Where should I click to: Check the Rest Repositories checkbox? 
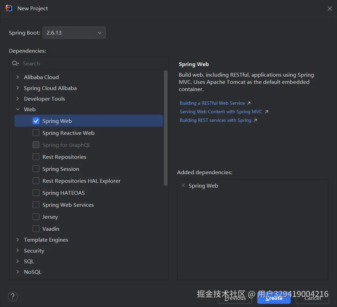(36, 157)
